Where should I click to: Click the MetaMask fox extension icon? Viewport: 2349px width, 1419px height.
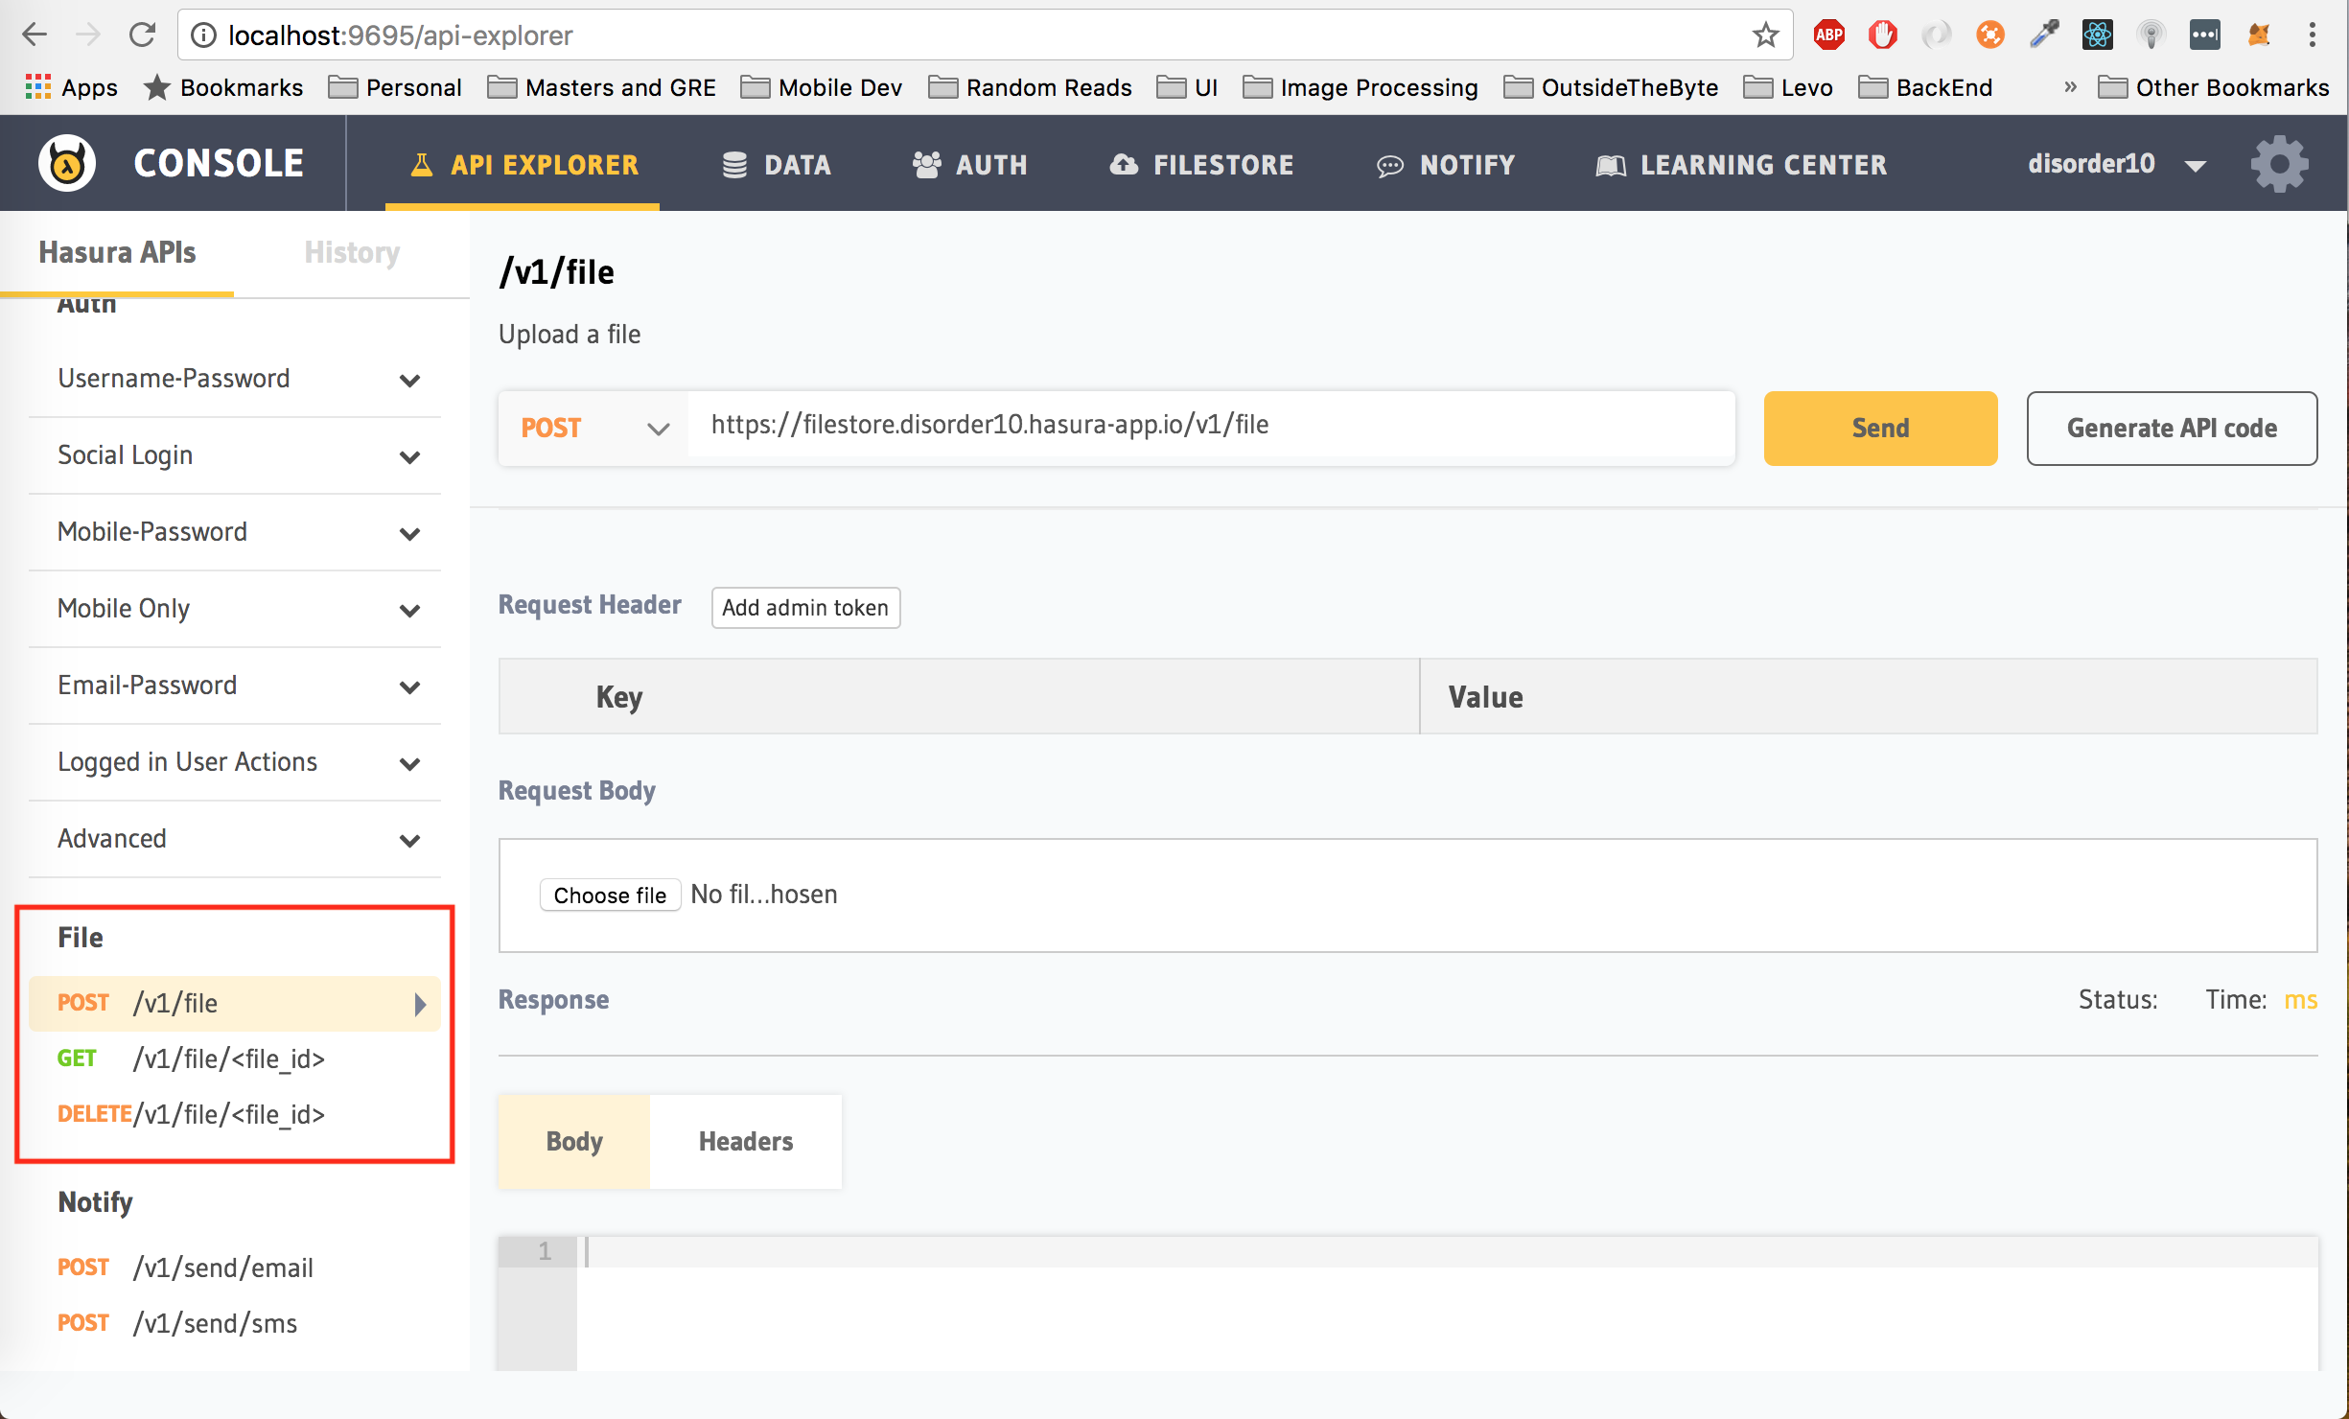[2258, 35]
